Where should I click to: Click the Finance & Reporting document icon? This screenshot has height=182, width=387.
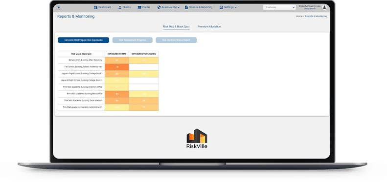pos(186,7)
